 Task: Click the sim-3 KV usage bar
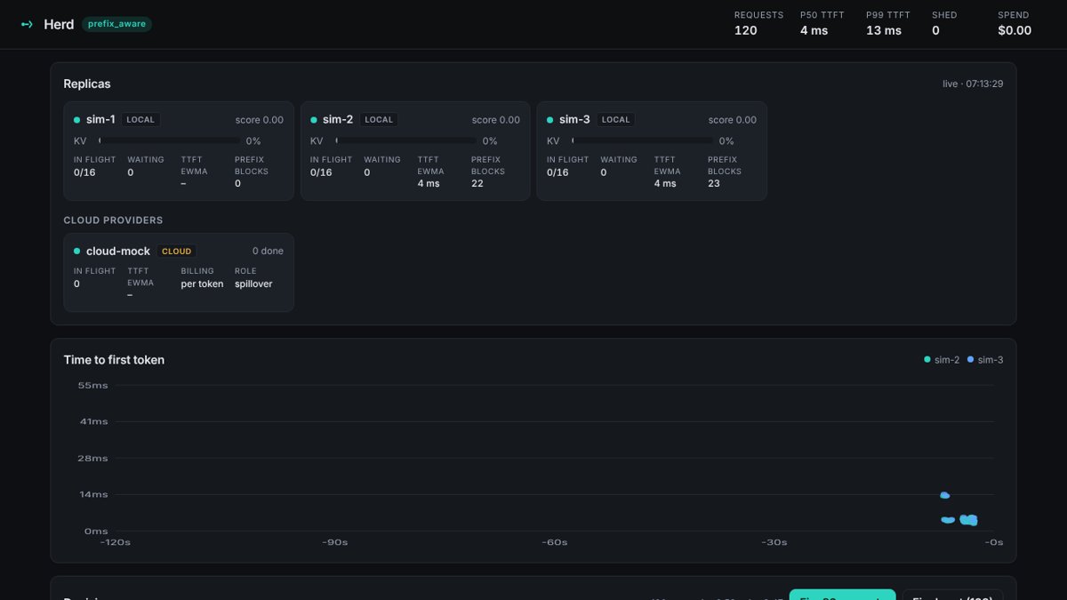(642, 140)
